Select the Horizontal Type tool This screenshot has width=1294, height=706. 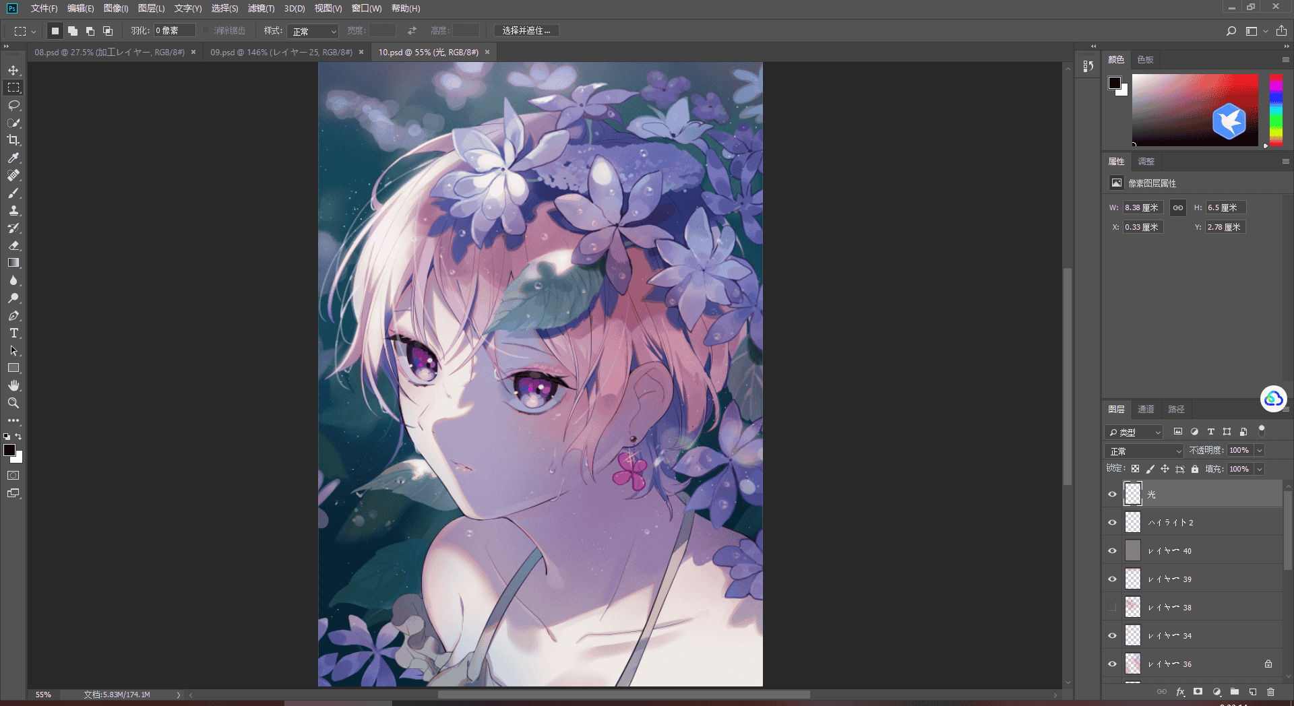(x=13, y=333)
